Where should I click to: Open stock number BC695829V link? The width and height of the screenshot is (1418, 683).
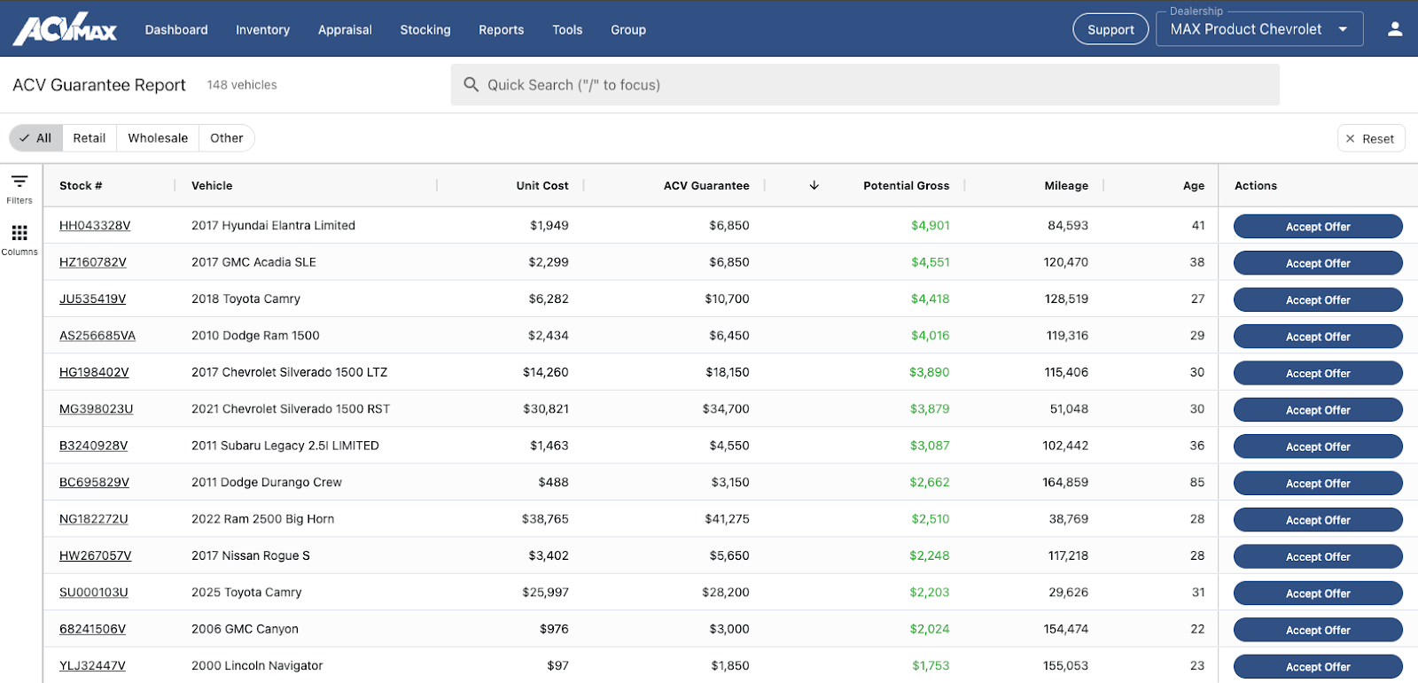point(94,482)
